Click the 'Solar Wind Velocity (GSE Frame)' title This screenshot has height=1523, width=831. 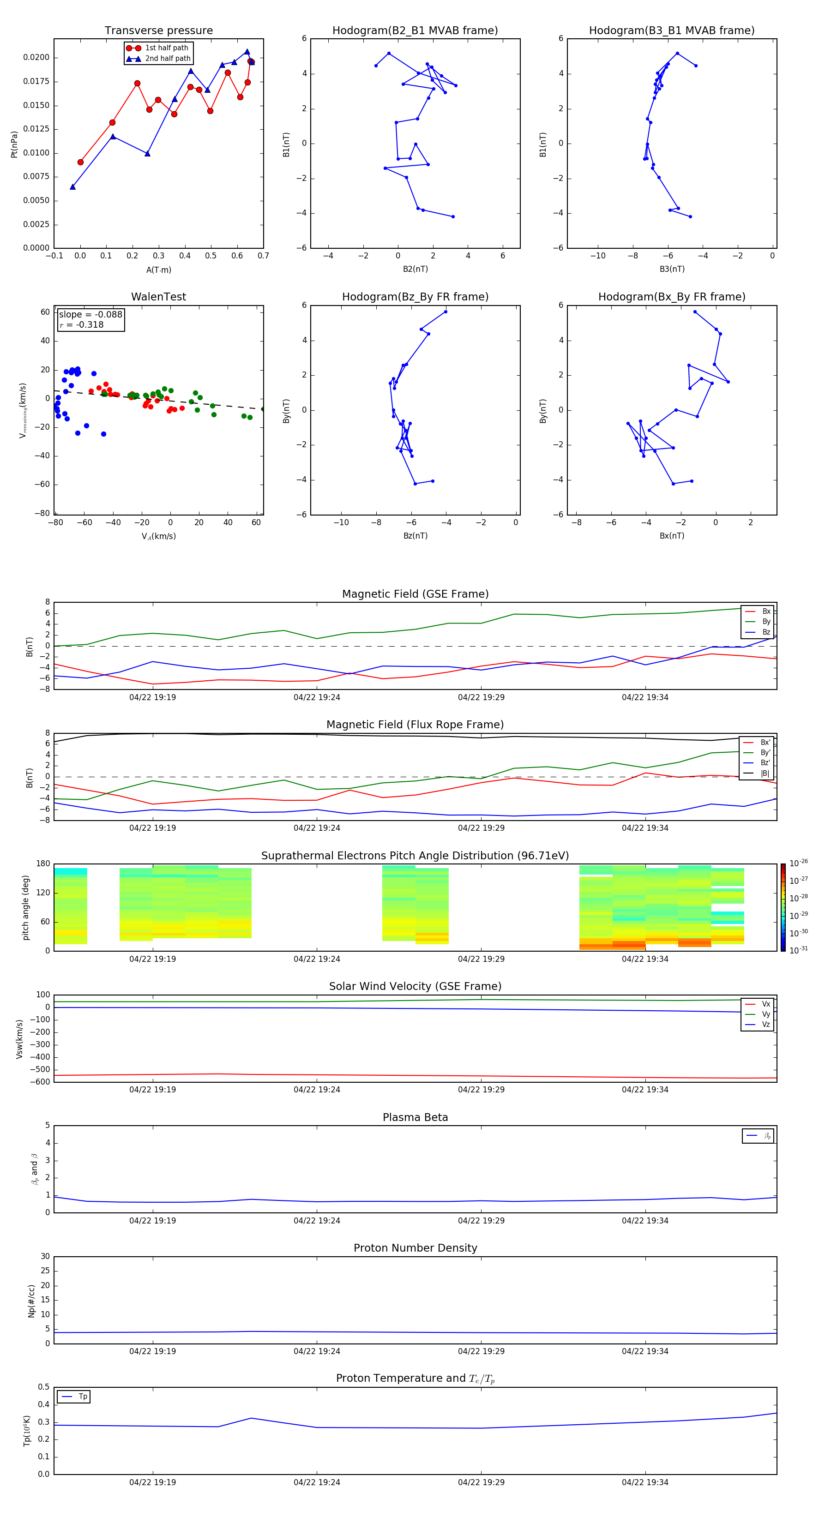click(x=415, y=986)
